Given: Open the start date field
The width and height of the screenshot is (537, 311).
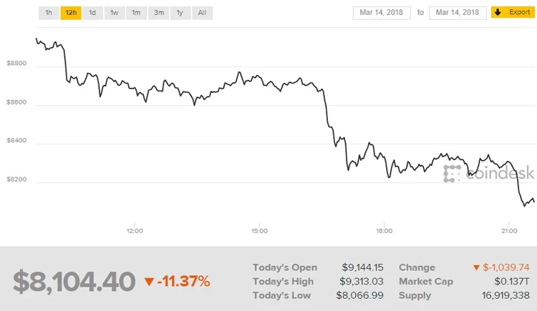Looking at the screenshot, I should click(x=382, y=13).
